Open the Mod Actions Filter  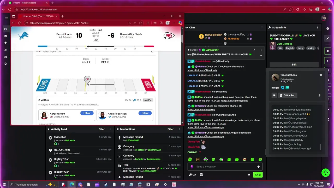tap(170, 129)
